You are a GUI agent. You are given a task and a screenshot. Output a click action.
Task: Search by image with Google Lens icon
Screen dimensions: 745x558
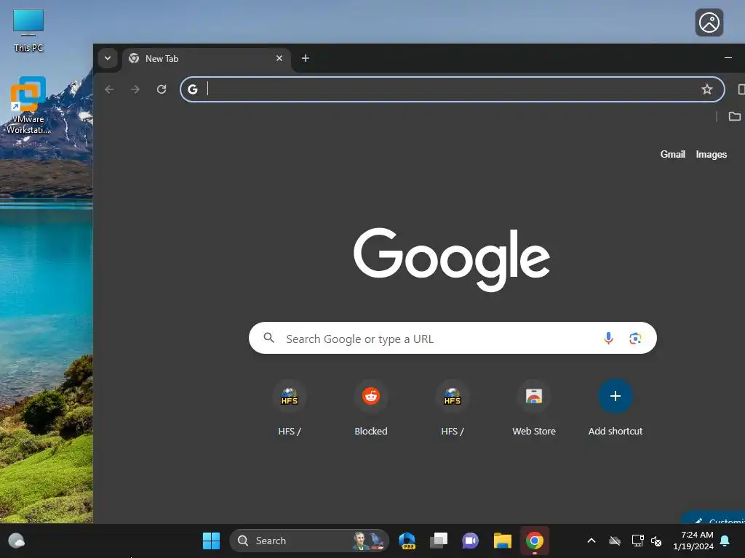point(635,338)
